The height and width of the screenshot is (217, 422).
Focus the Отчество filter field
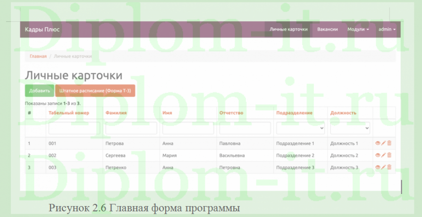coord(245,128)
